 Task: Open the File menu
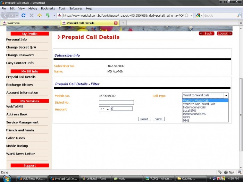(x=4, y=9)
